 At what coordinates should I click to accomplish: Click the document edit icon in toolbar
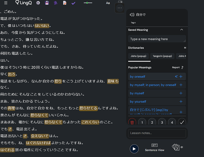coord(65,3)
